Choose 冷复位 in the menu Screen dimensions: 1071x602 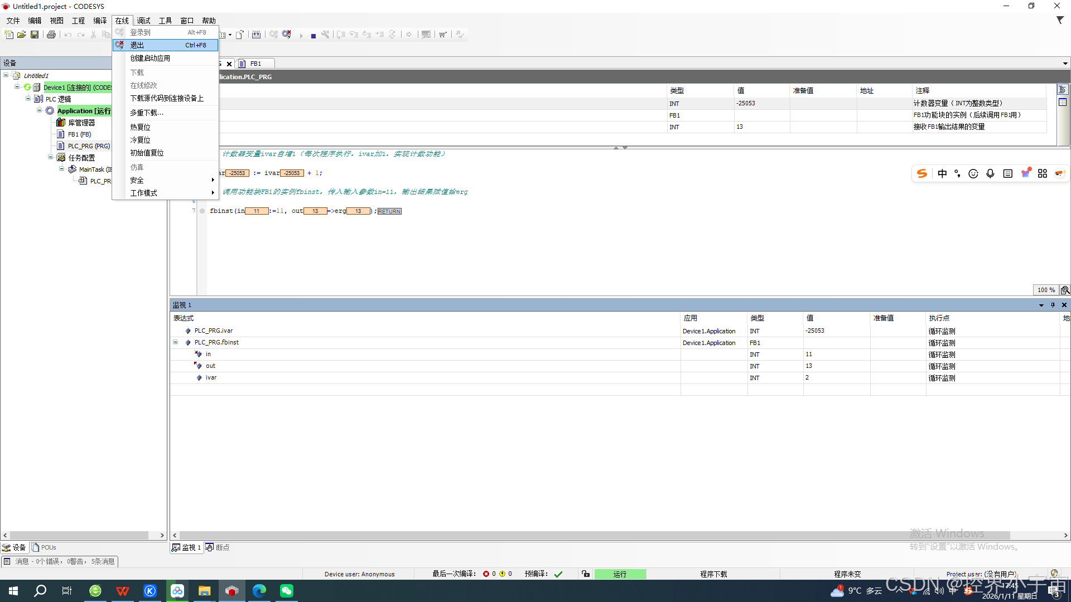coord(140,140)
